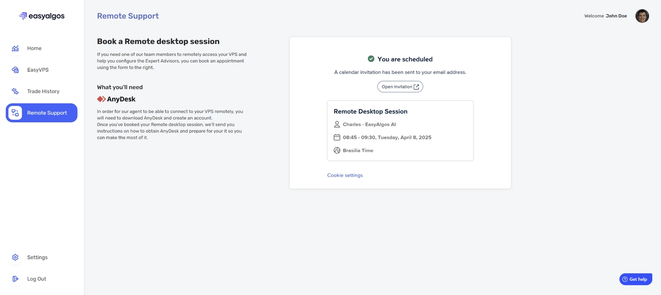Screen dimensions: 661x295
Task: Click the globe icon beside Brasilia Time
Action: (x=337, y=150)
